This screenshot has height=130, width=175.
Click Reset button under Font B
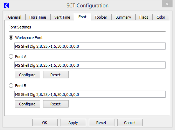point(56,104)
